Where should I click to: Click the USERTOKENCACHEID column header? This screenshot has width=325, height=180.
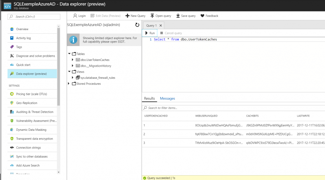coord(156,116)
